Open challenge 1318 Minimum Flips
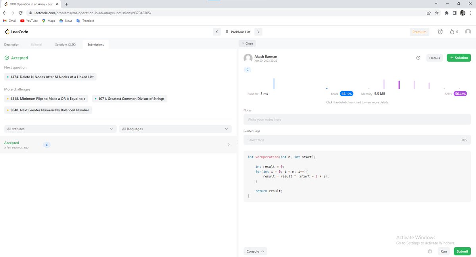This screenshot has width=476, height=257. pyautogui.click(x=46, y=99)
